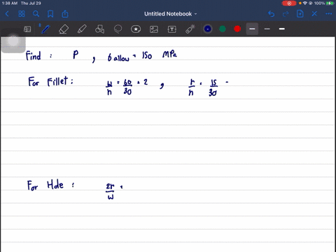Select the Pen tool
This screenshot has height=252, width=336.
(x=45, y=29)
